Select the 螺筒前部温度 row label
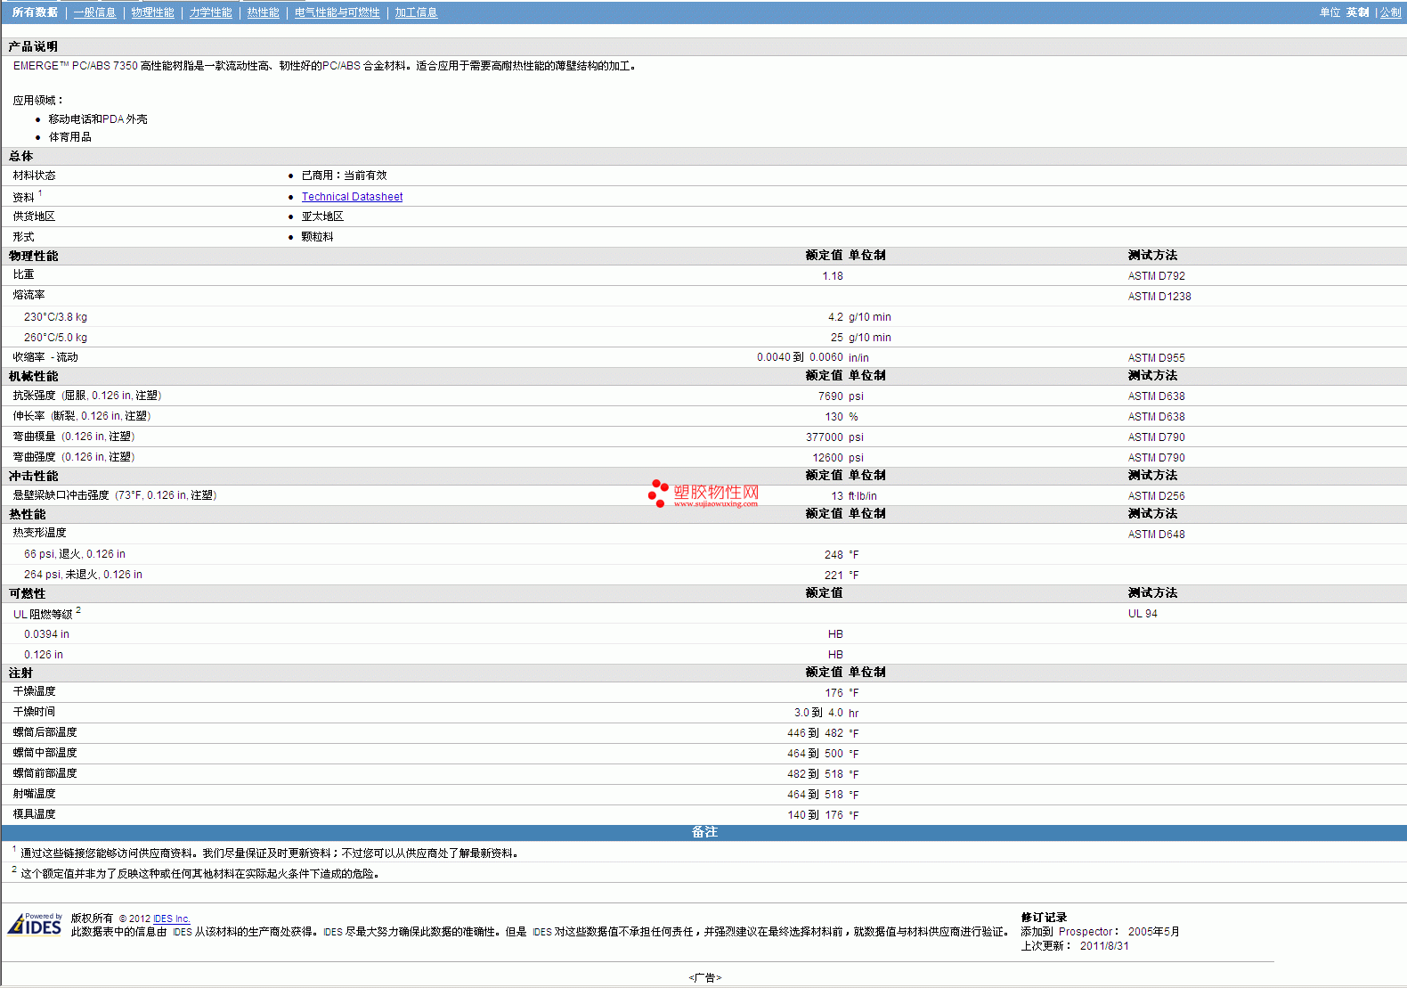This screenshot has height=988, width=1407. pos(45,773)
